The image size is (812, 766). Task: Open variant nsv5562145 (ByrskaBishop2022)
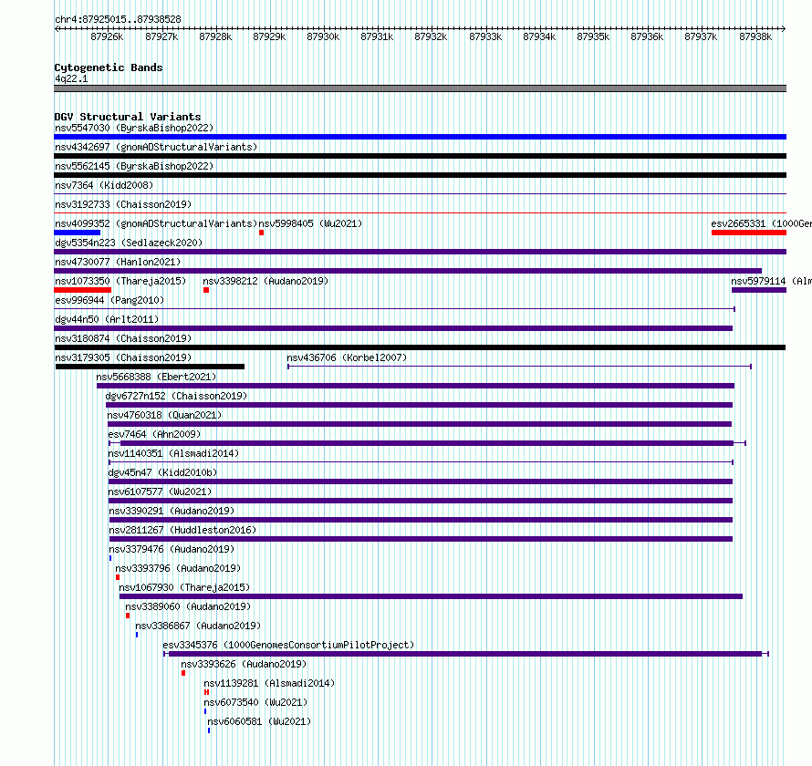coord(134,166)
